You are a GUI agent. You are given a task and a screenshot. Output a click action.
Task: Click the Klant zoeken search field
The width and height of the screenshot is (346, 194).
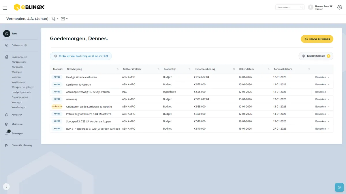coord(290,7)
